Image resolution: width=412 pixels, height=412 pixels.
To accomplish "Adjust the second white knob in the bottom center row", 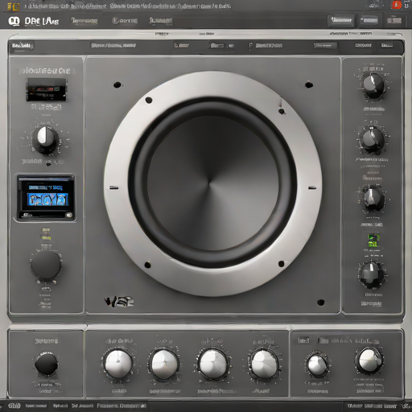I will click(x=165, y=365).
